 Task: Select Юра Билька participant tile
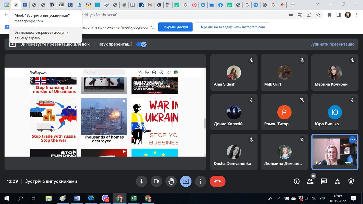tap(335, 112)
